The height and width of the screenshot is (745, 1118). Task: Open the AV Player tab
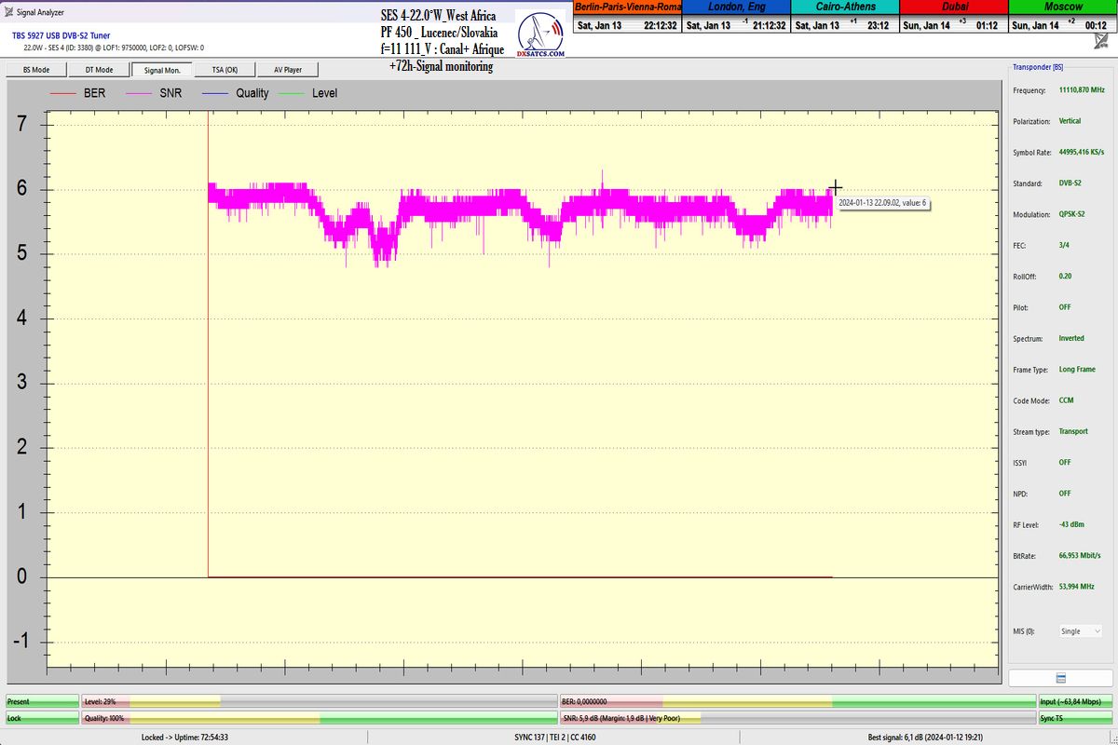pyautogui.click(x=287, y=70)
